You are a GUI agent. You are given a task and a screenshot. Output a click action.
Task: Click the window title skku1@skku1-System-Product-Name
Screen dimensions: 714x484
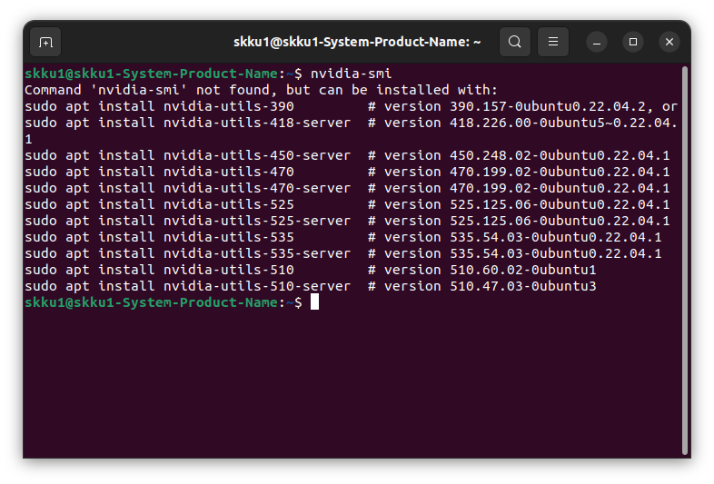(x=357, y=42)
